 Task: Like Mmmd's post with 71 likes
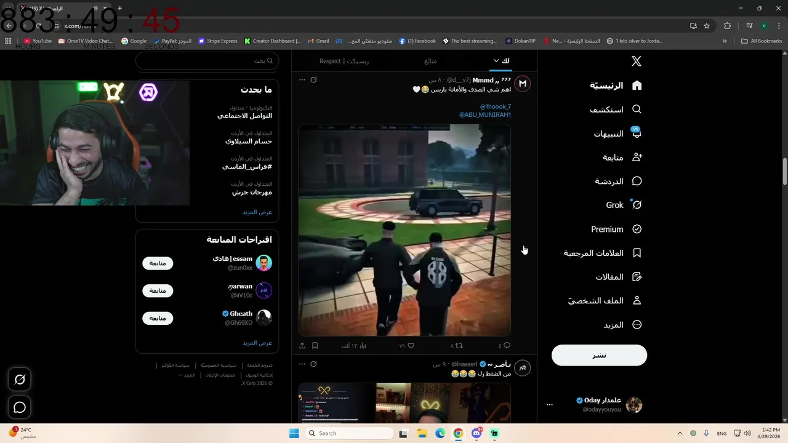[x=406, y=346]
